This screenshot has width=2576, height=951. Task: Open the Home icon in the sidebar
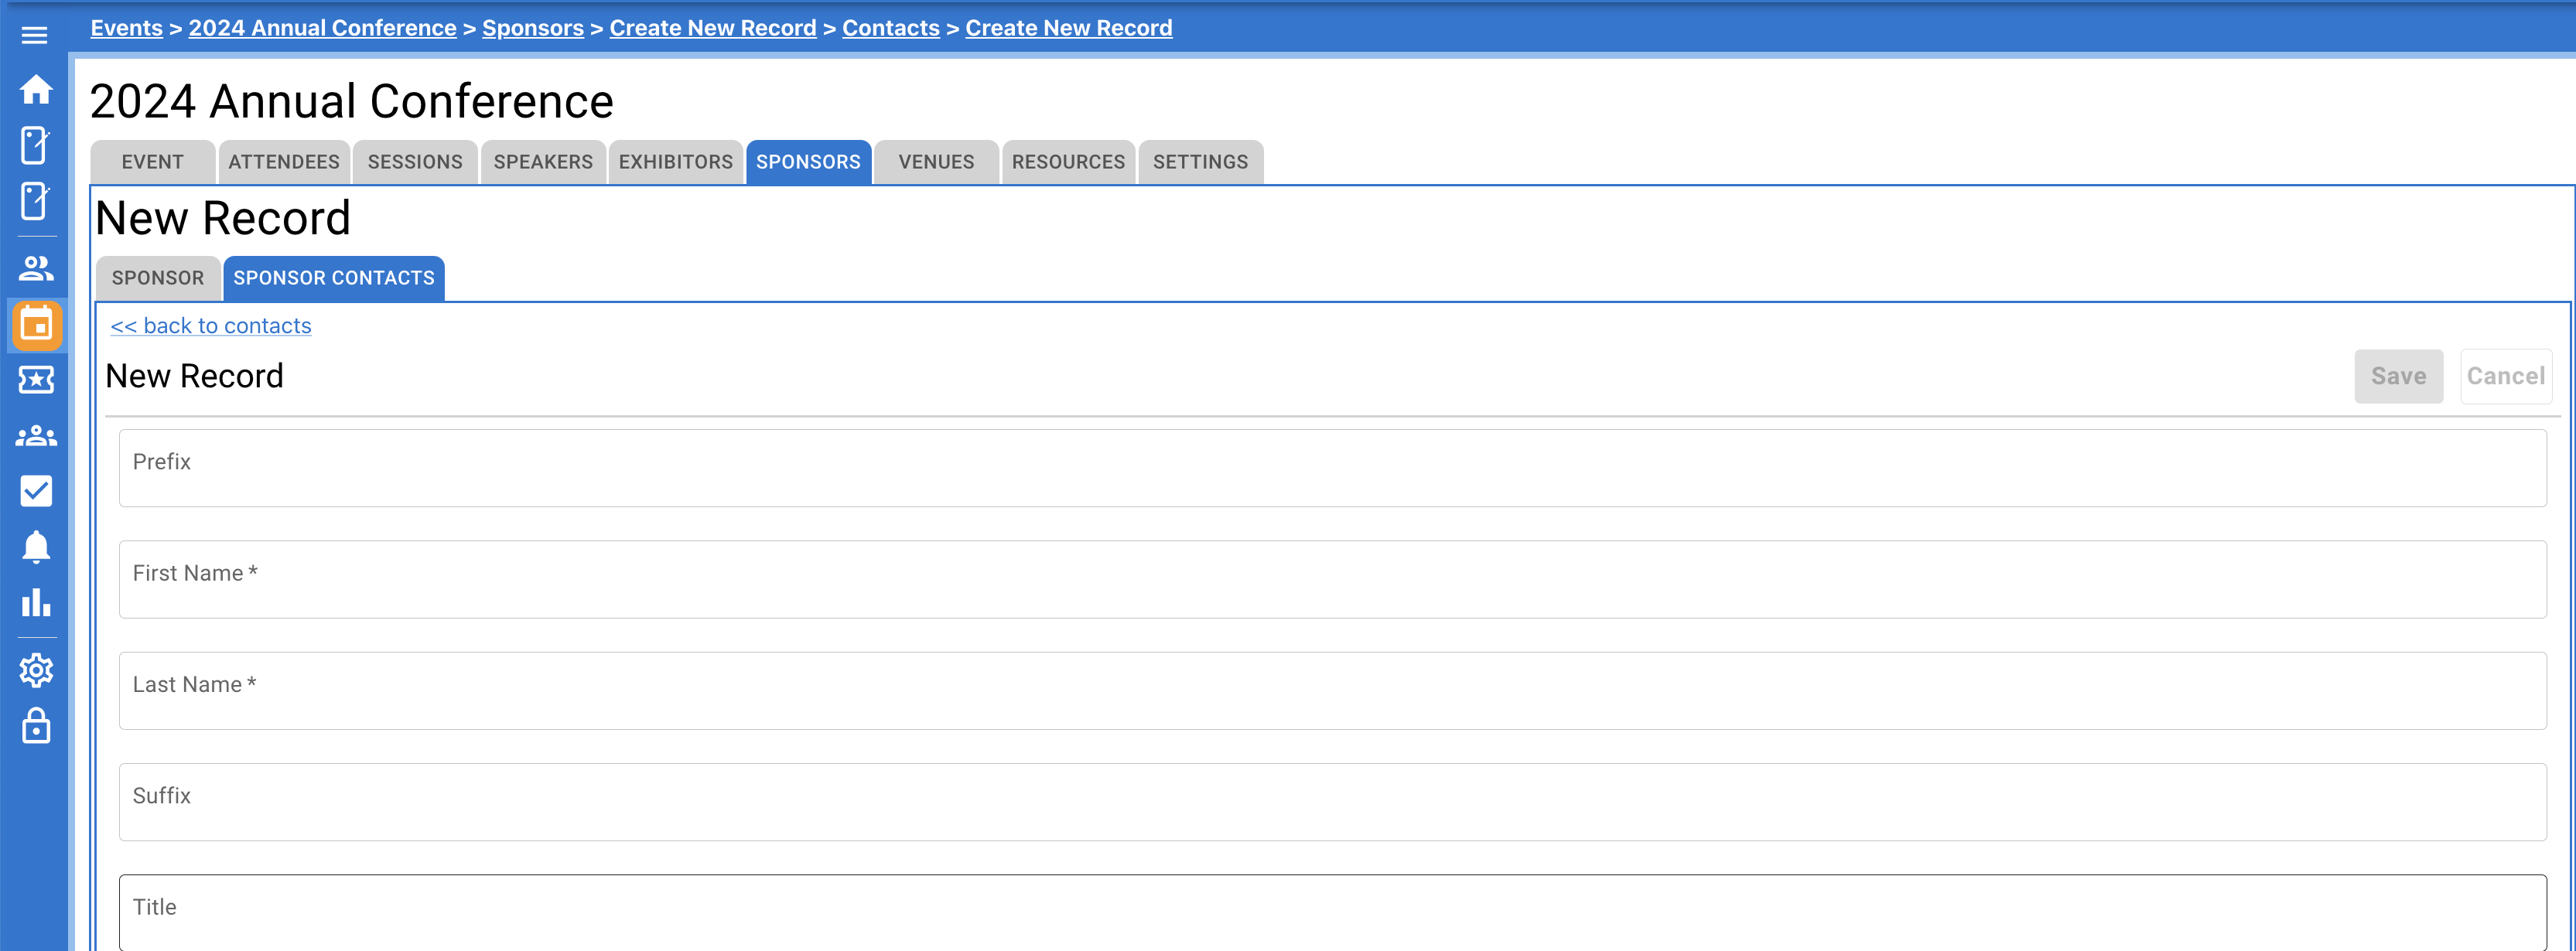click(36, 89)
